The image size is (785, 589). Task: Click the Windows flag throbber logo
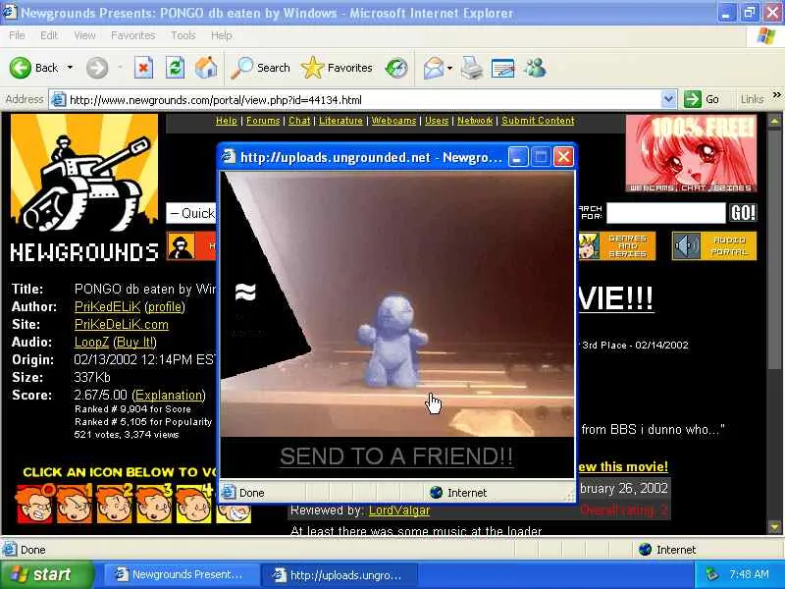(x=765, y=36)
